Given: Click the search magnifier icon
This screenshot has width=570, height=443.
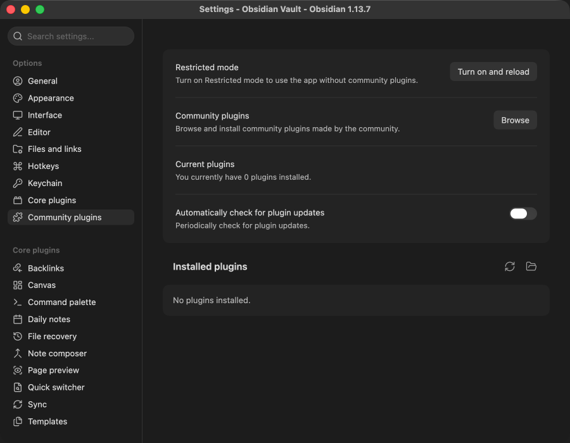Looking at the screenshot, I should pos(18,36).
